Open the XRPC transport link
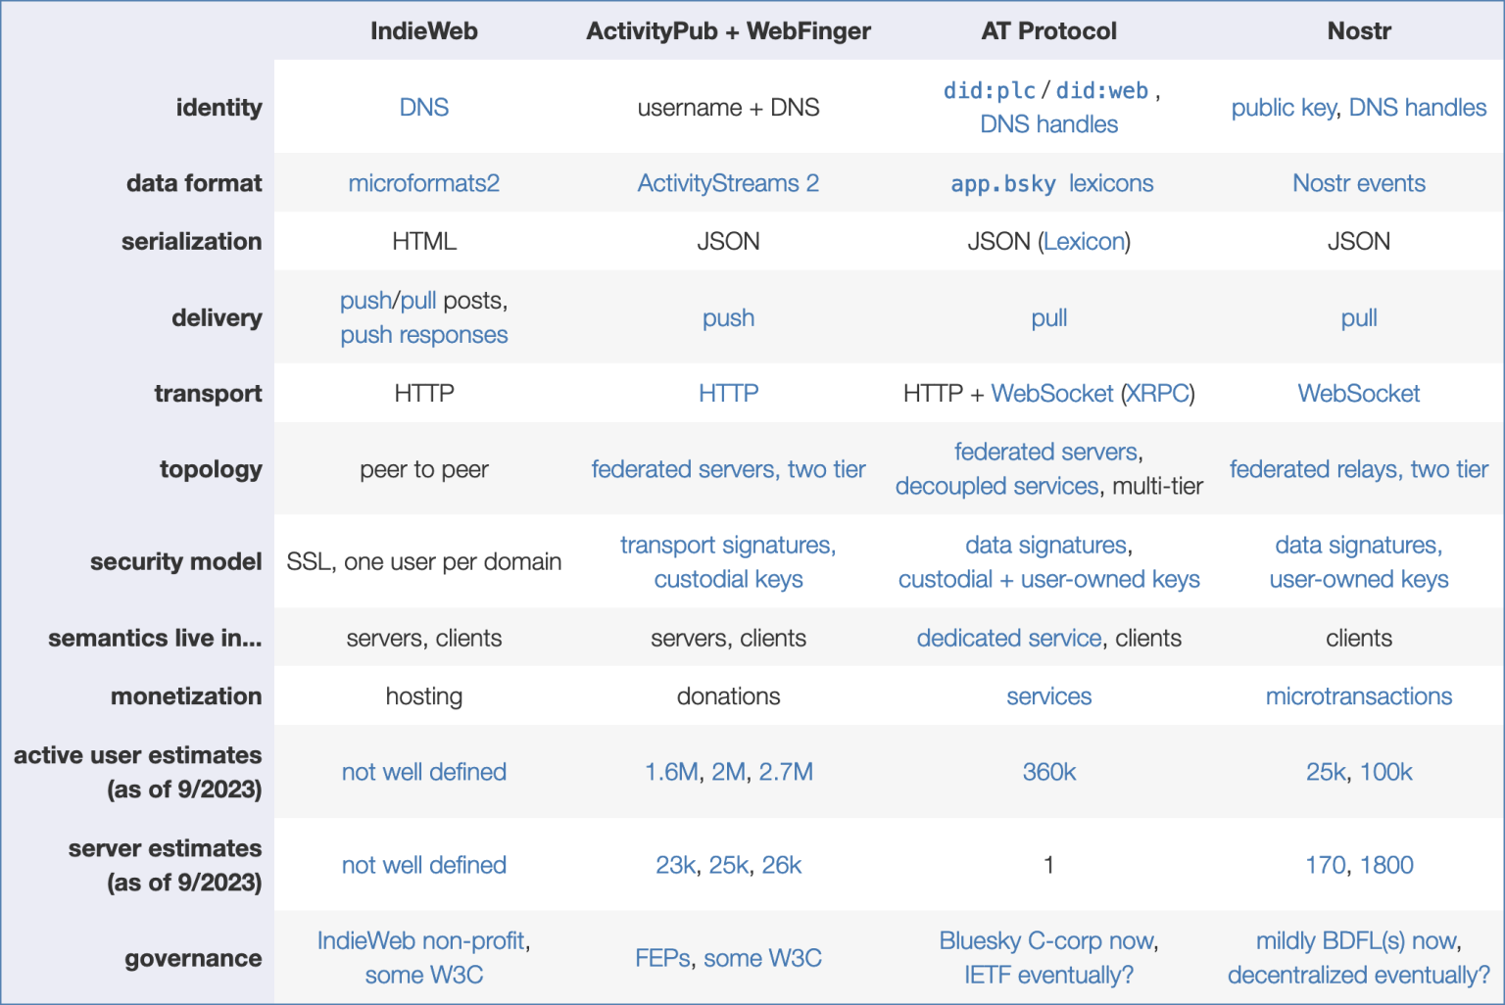 click(1157, 394)
